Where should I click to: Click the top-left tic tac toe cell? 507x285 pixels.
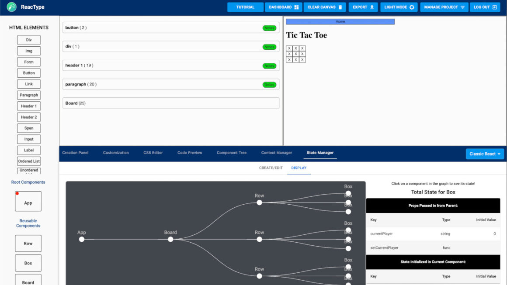click(289, 48)
